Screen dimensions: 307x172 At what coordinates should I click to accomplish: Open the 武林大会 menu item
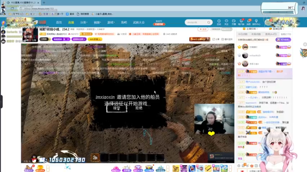pos(139,23)
